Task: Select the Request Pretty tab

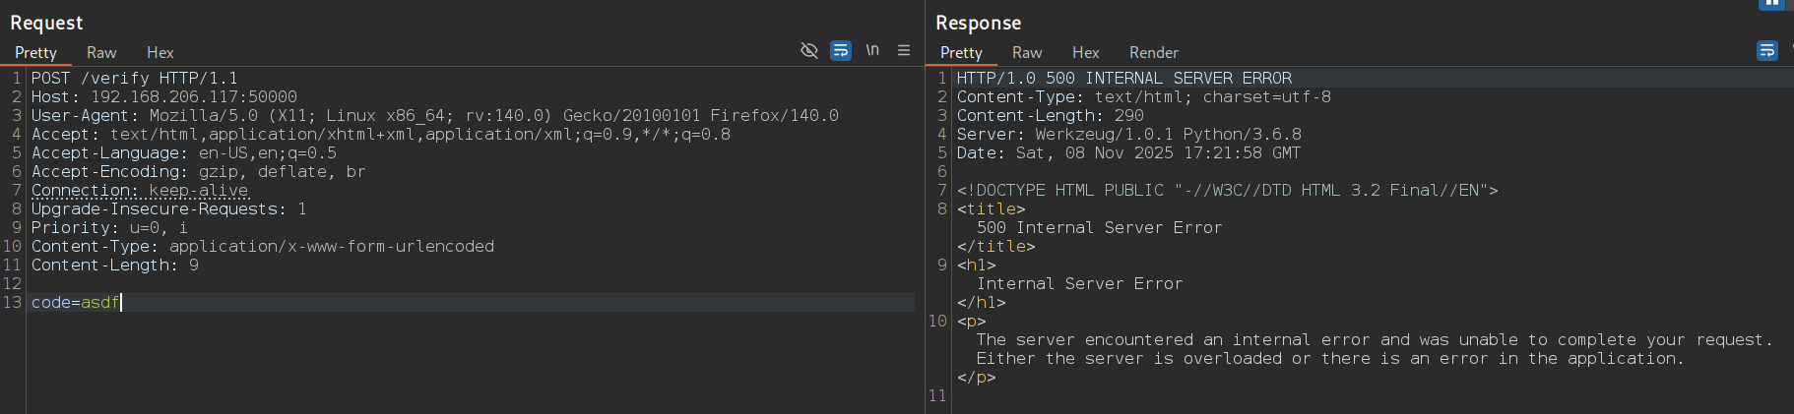Action: click(x=35, y=53)
